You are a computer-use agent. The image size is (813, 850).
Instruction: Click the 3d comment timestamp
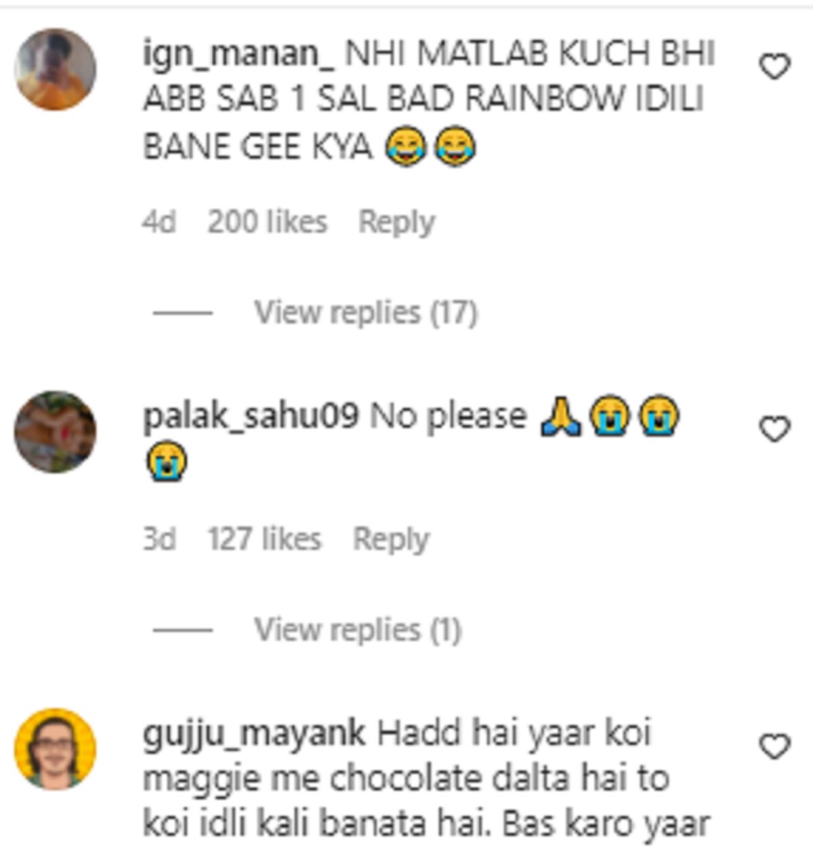[159, 540]
